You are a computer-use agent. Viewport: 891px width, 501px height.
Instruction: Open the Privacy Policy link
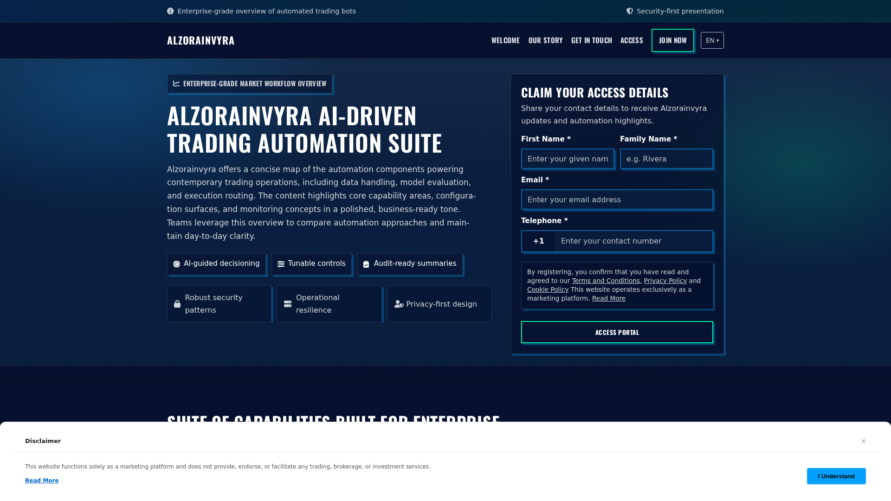point(665,281)
